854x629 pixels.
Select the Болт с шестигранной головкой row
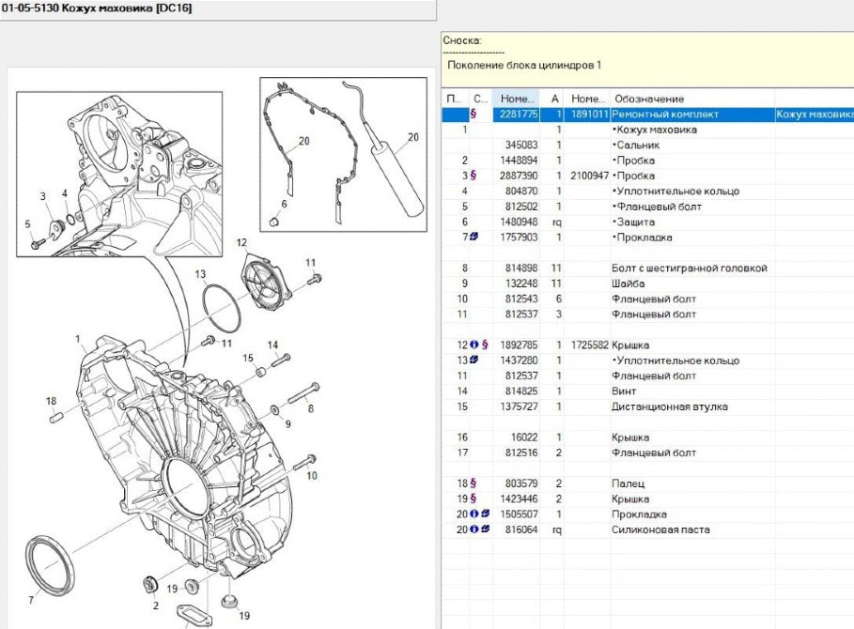pos(689,268)
